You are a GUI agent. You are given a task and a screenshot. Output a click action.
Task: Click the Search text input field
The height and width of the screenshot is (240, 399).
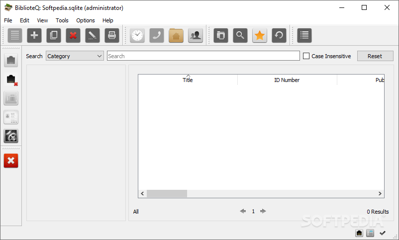(203, 56)
